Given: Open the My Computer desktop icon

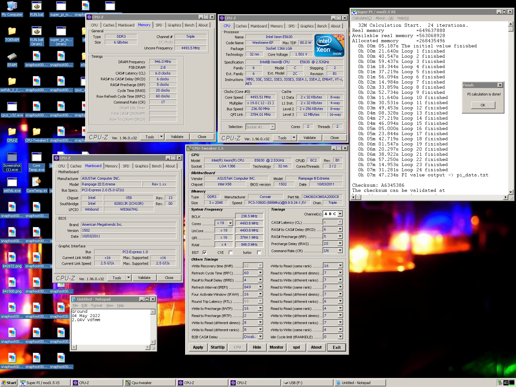Looking at the screenshot, I should [12, 6].
